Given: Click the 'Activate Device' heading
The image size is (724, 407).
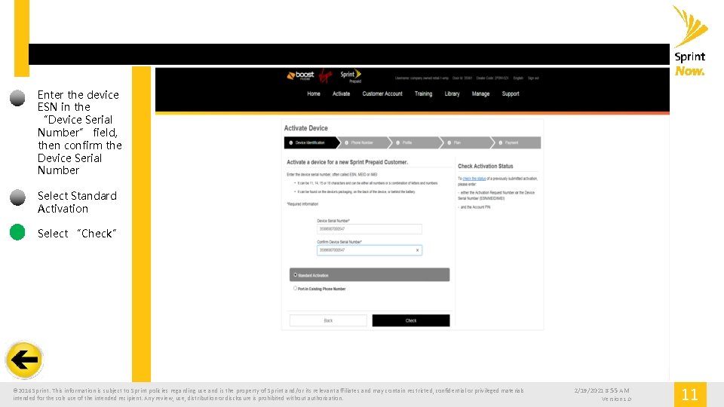Looking at the screenshot, I should [x=305, y=128].
